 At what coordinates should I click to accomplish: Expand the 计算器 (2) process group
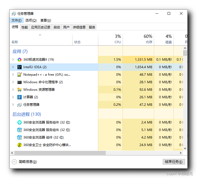coord(13,97)
